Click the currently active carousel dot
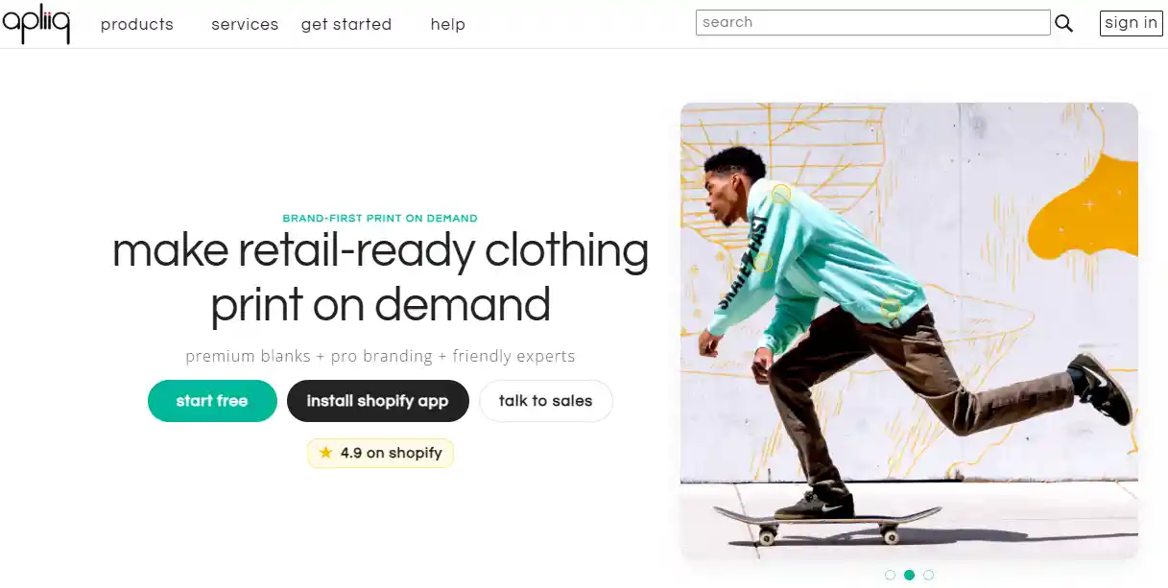This screenshot has width=1168, height=588. [909, 575]
